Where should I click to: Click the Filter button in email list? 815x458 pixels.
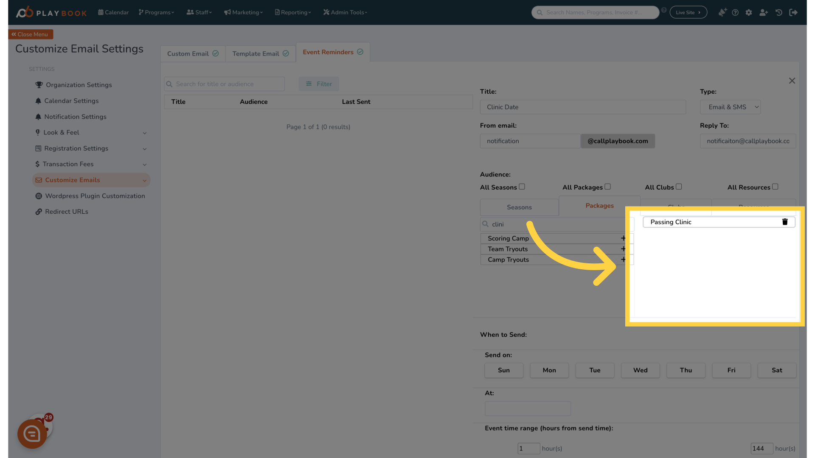coord(319,83)
